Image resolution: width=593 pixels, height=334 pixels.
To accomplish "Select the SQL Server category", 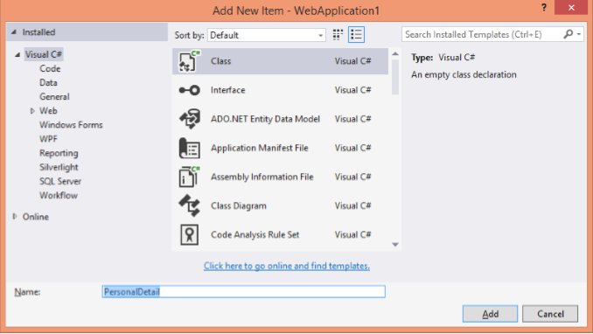I will point(60,181).
